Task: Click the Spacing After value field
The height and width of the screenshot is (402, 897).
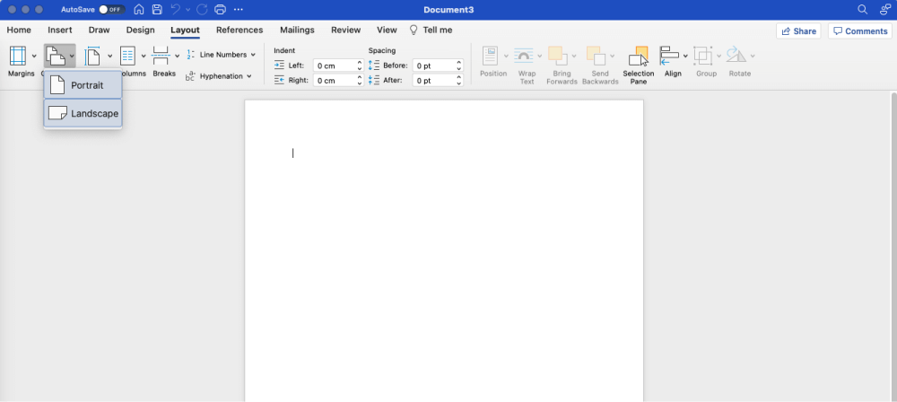Action: (x=433, y=81)
